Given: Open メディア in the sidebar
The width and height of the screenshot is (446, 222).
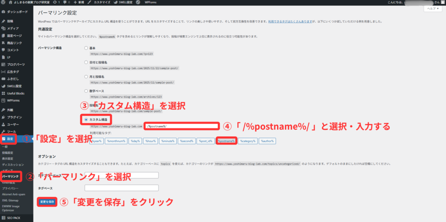Looking at the screenshot, I should [13, 28].
